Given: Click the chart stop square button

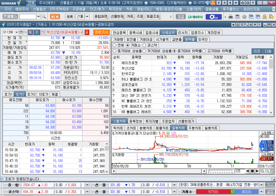Looking at the screenshot, I should [252, 171].
